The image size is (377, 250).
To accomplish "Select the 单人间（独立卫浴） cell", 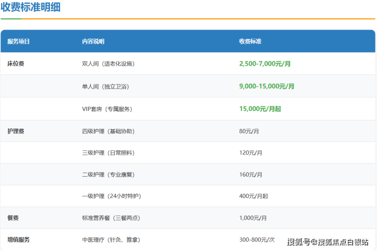I will 105,87.
